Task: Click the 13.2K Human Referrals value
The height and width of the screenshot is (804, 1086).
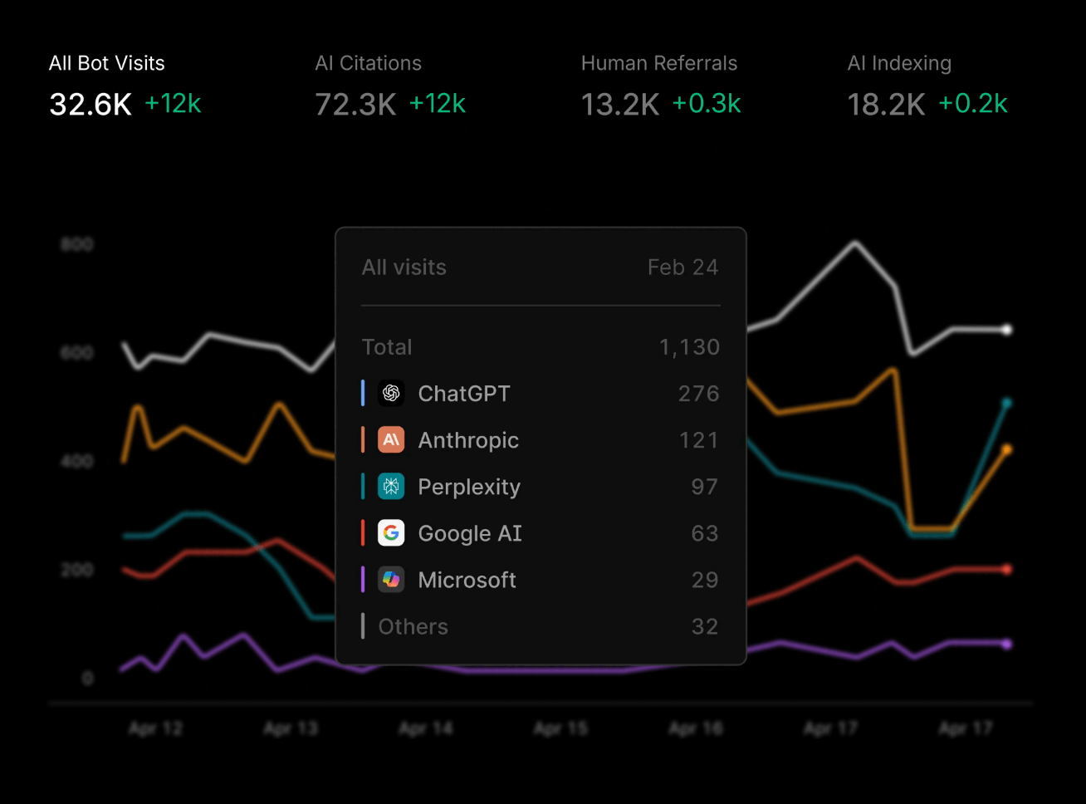Action: click(x=620, y=105)
